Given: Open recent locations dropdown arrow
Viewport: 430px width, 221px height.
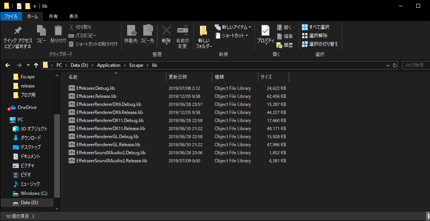Looking at the screenshot, I should tap(28, 65).
